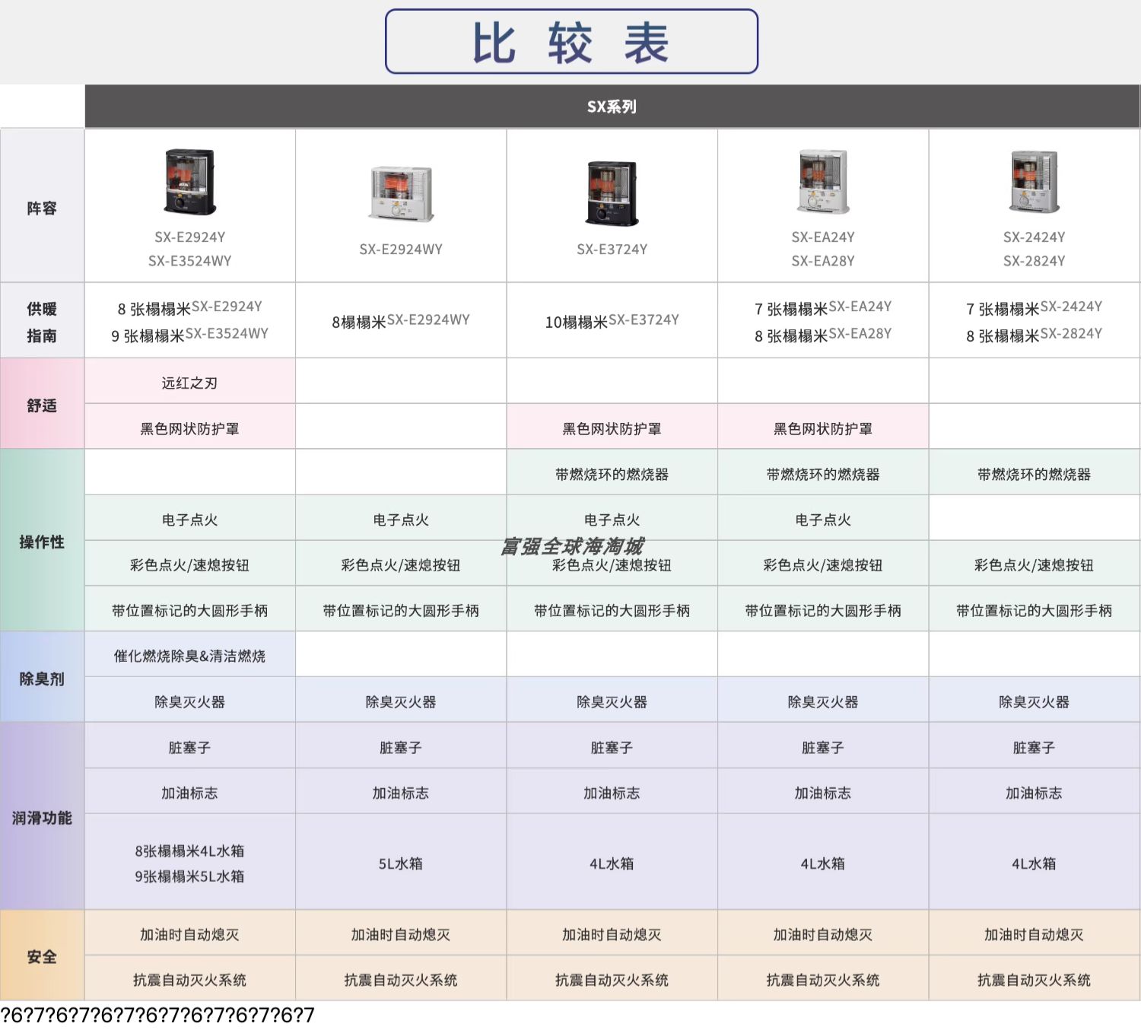Click 4L水箱 in the SX-2424Y column
Viewport: 1141px width, 1030px height.
tap(1034, 863)
